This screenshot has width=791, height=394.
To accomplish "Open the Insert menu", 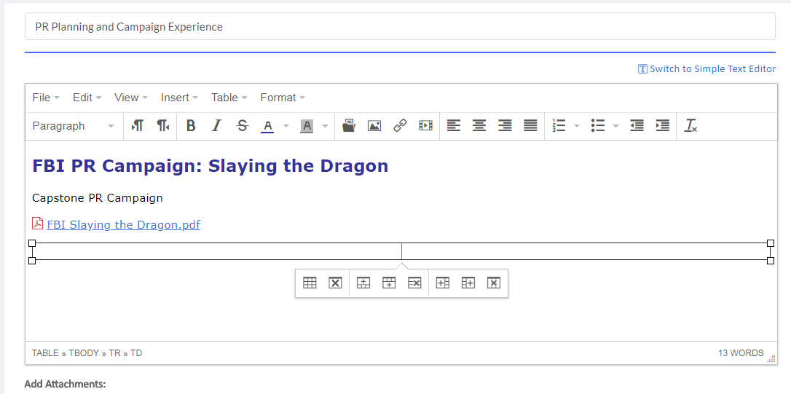I will (x=179, y=98).
